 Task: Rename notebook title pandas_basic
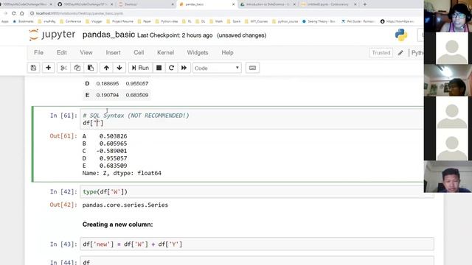click(108, 35)
